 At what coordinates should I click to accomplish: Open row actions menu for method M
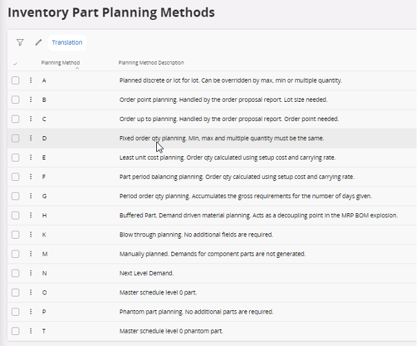pyautogui.click(x=31, y=254)
